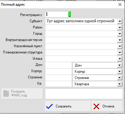Click the Район text field
The height and width of the screenshot is (114, 125).
tap(81, 27)
